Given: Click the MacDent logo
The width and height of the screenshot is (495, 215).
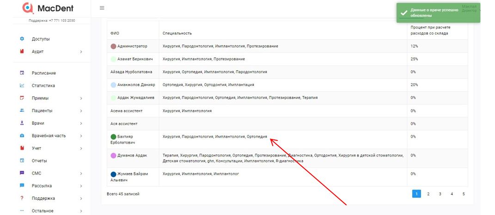Looking at the screenshot, I should [x=48, y=8].
